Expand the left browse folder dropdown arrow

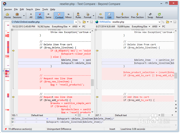coord(88,22)
